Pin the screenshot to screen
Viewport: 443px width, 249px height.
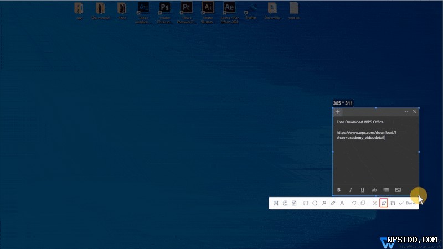pyautogui.click(x=383, y=203)
